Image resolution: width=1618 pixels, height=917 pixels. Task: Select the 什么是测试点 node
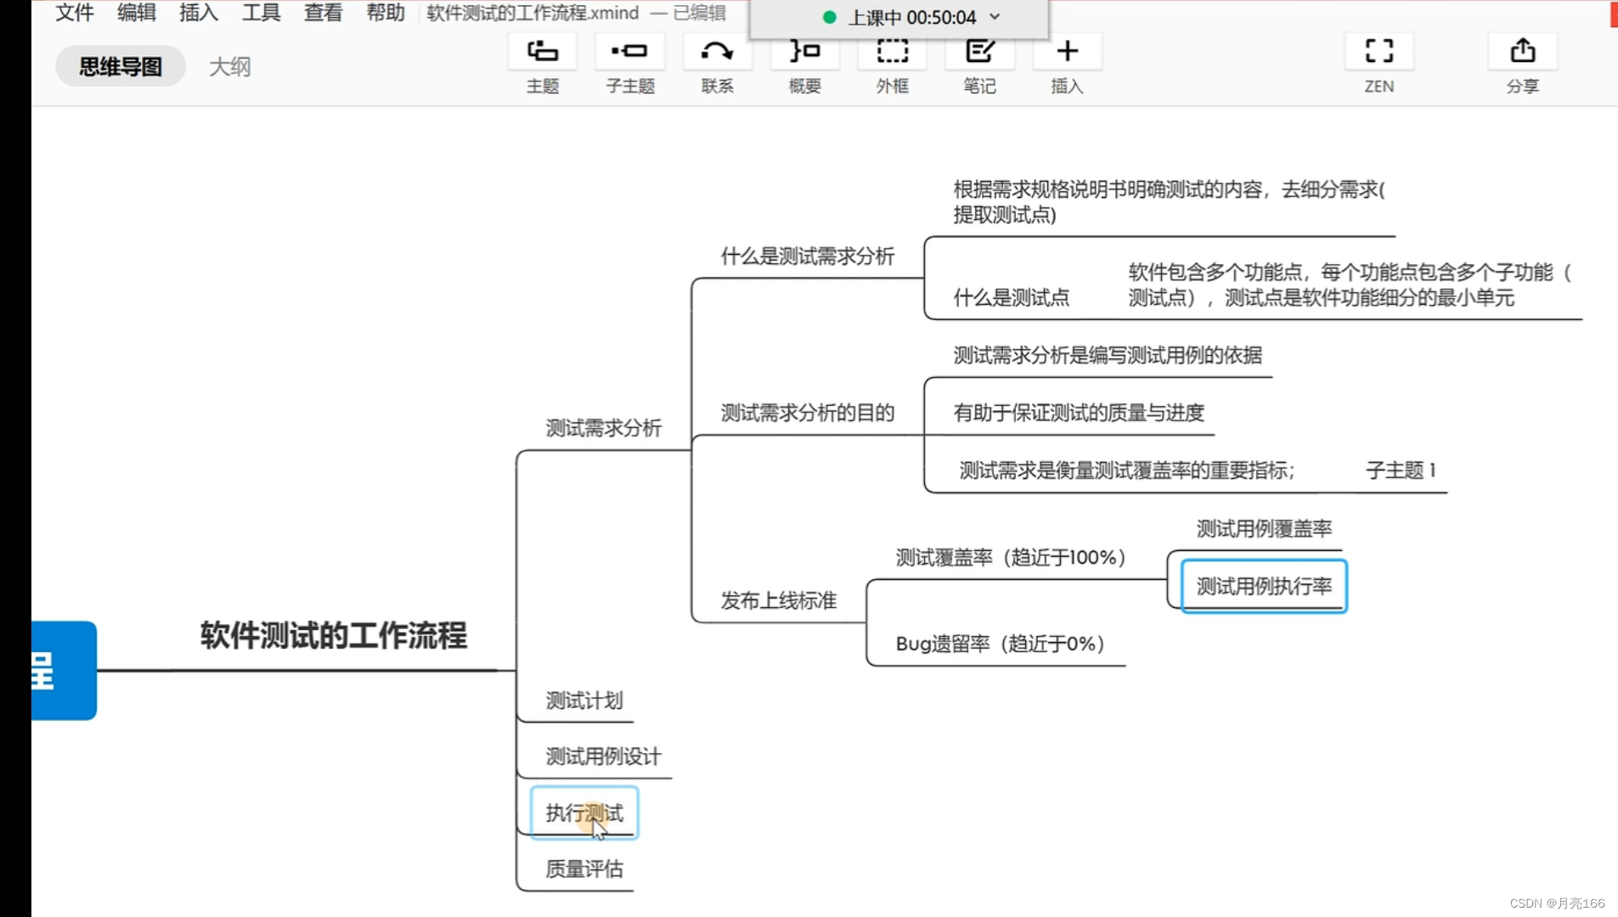click(x=1012, y=297)
